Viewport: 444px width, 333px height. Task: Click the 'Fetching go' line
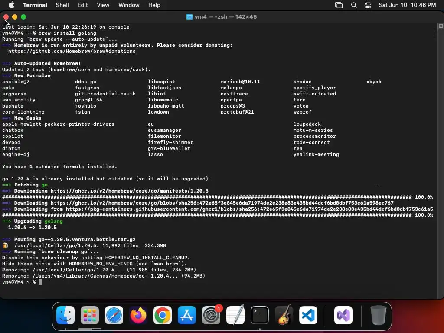coord(25,185)
